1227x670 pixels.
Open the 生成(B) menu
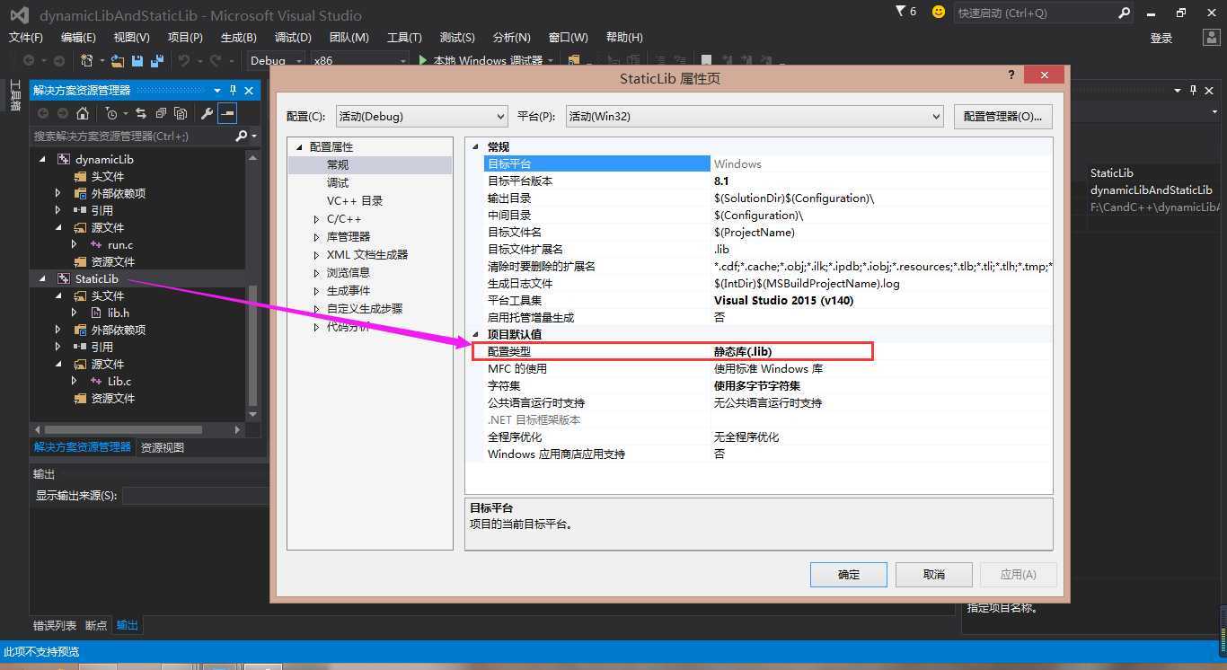pyautogui.click(x=238, y=37)
